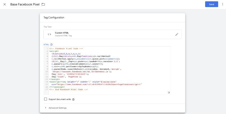Edit tag type with pencil icon
This screenshot has height=114, width=226.
tap(177, 34)
